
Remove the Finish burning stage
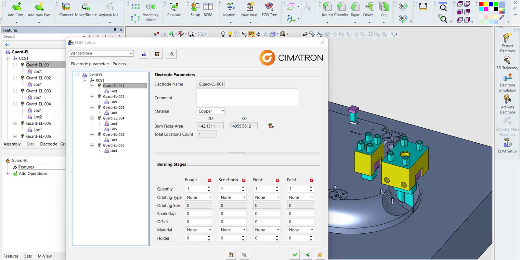click(278, 180)
